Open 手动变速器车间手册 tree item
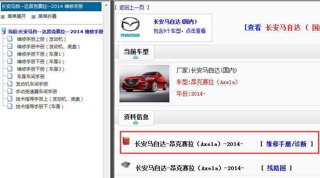 (x=36, y=91)
